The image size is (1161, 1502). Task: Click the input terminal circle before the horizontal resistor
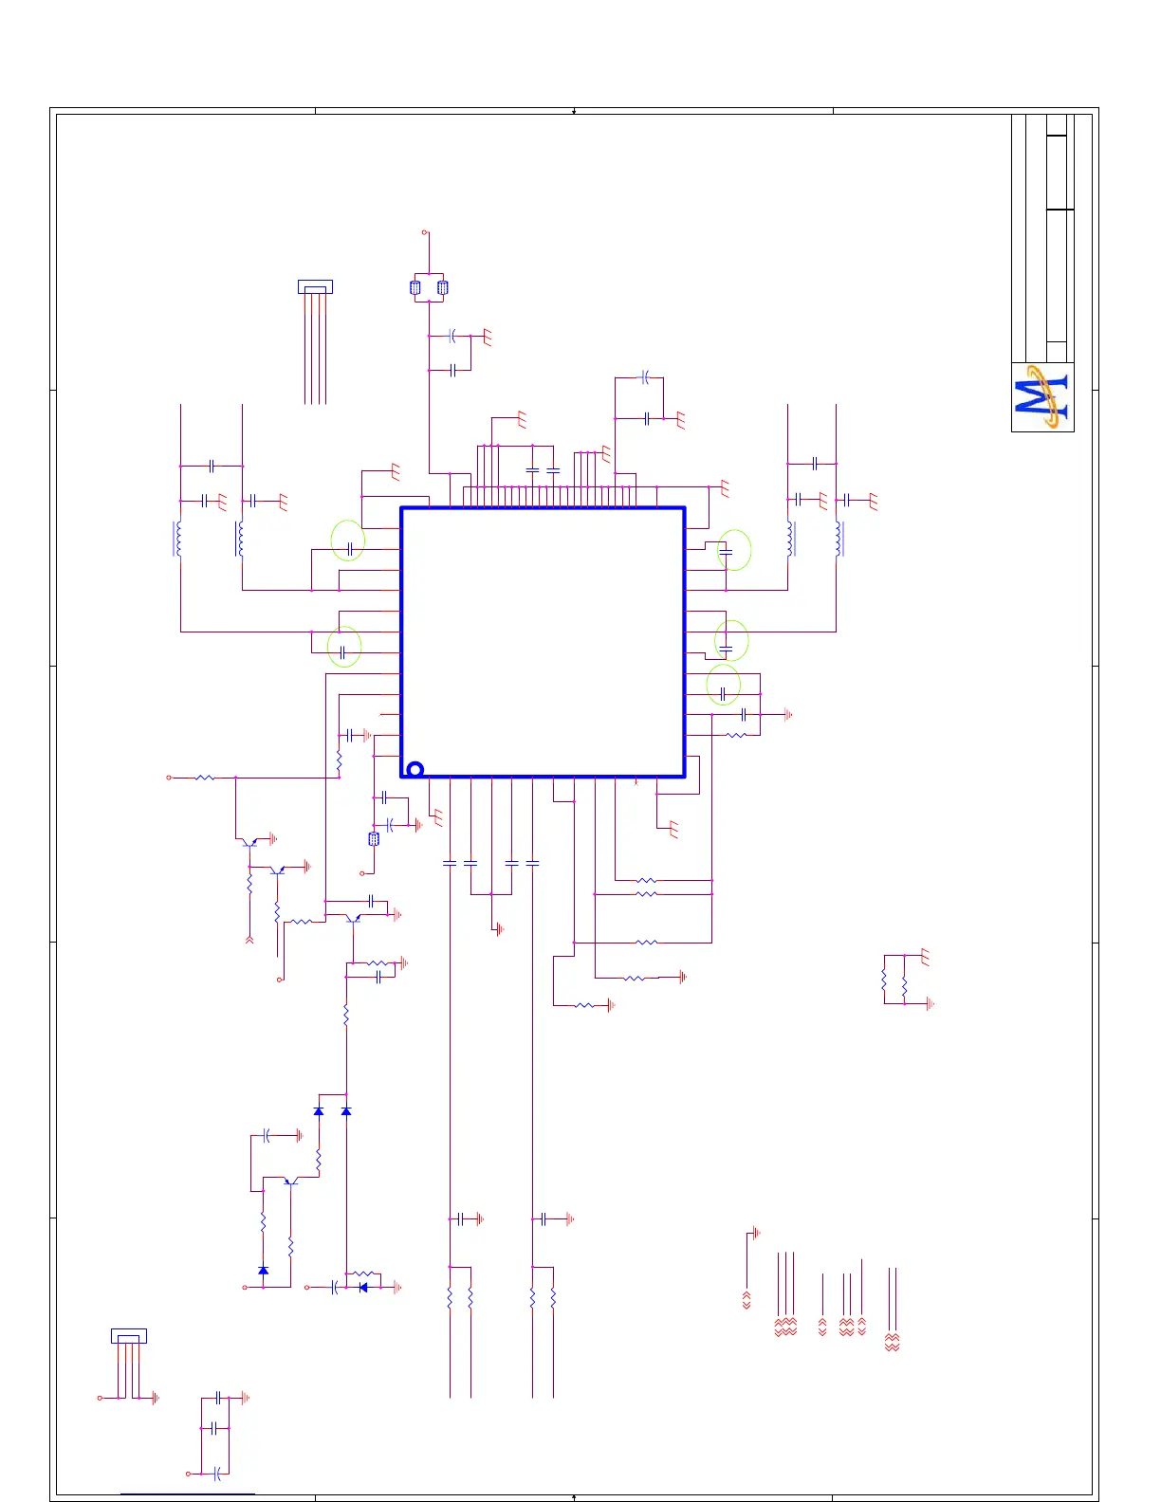[x=169, y=778]
